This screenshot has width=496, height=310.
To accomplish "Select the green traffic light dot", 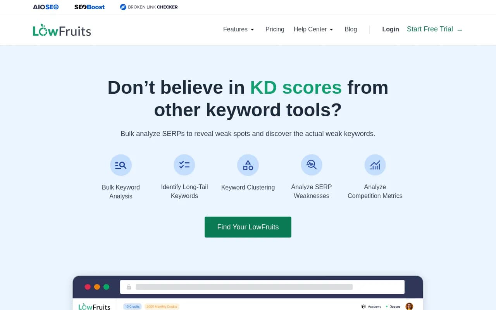I will [106, 287].
